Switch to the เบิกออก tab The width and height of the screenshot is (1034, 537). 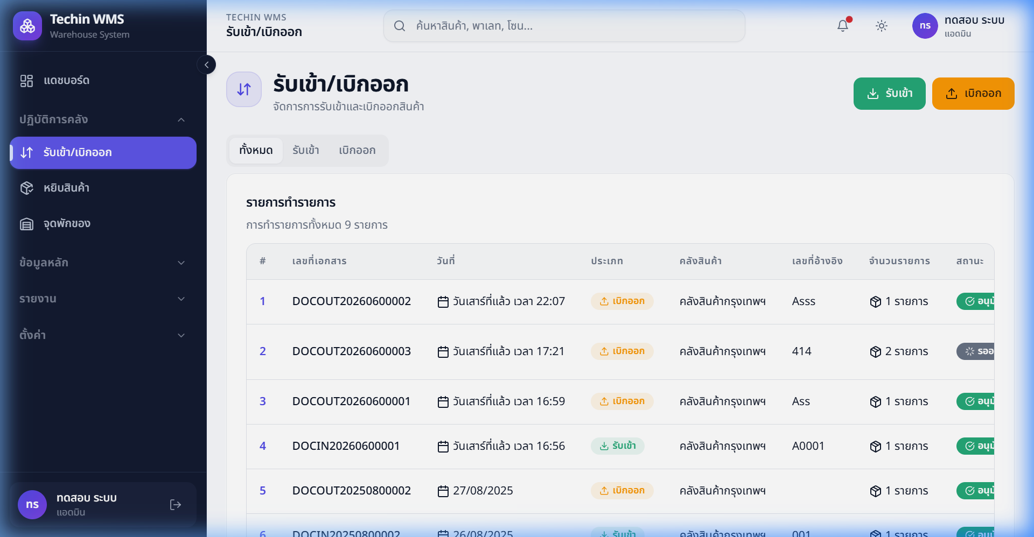click(357, 151)
